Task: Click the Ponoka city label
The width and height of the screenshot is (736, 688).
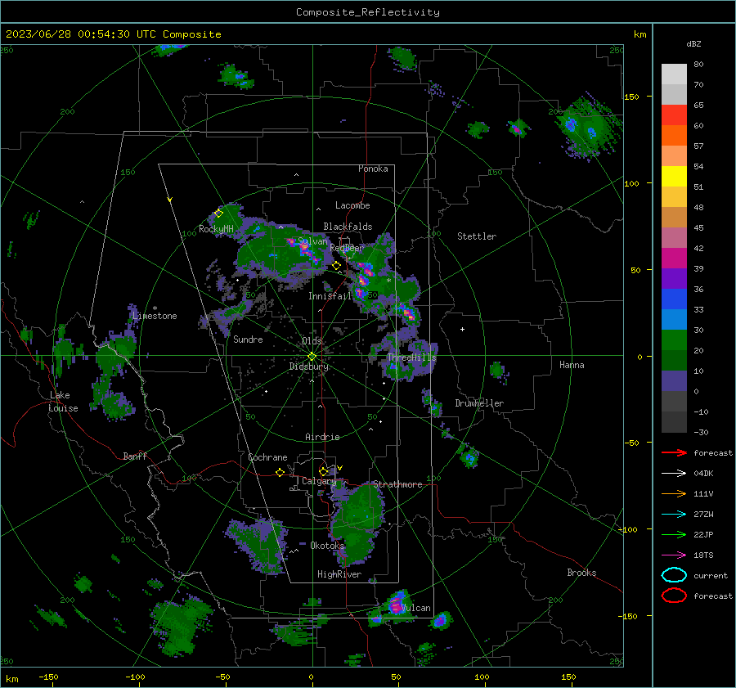Action: (373, 169)
